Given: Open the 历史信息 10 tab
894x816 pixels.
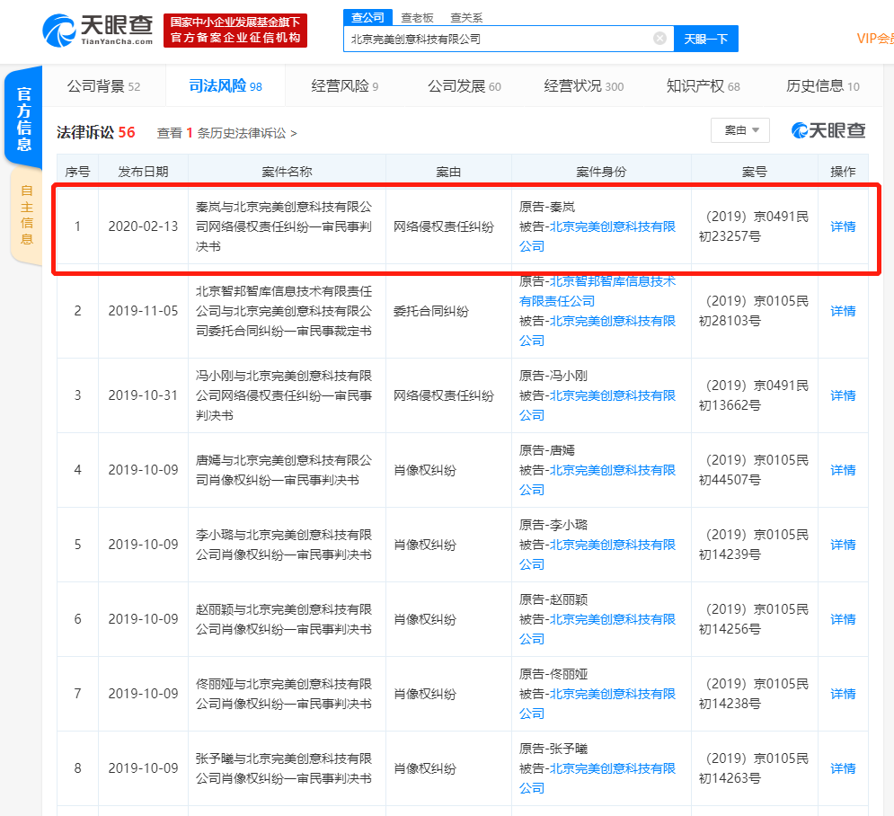Looking at the screenshot, I should pyautogui.click(x=822, y=86).
